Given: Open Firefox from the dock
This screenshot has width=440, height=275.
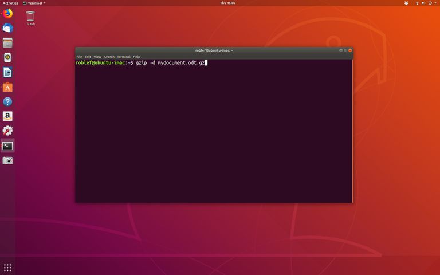Looking at the screenshot, I should pos(7,14).
